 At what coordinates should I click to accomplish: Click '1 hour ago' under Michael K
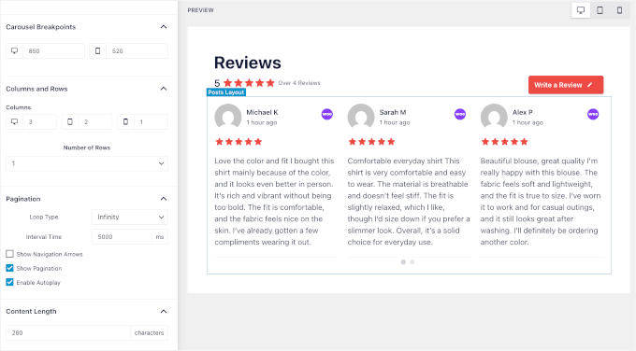pos(262,122)
